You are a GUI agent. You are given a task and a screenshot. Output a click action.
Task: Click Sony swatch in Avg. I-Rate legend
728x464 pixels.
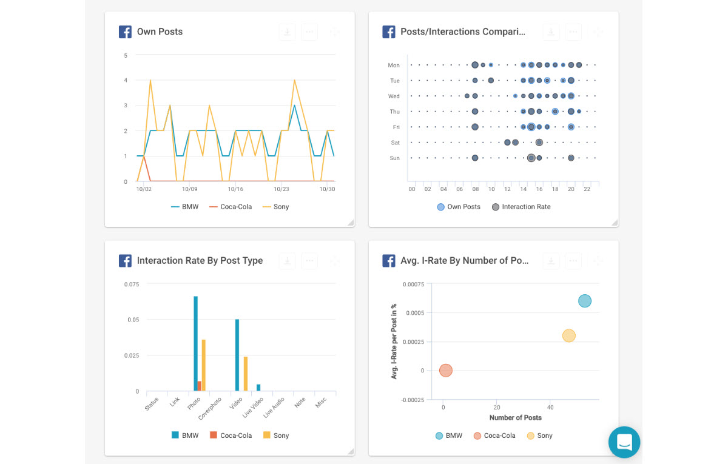coord(531,435)
